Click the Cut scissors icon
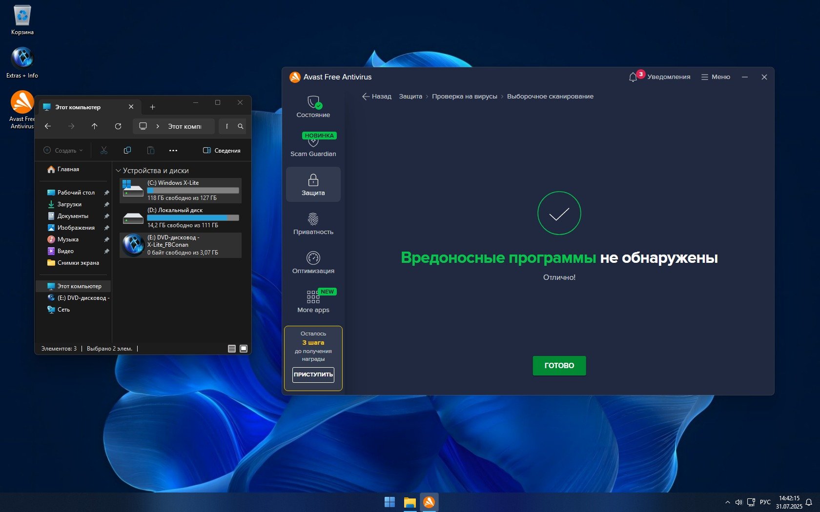Viewport: 820px width, 512px height. click(x=104, y=151)
